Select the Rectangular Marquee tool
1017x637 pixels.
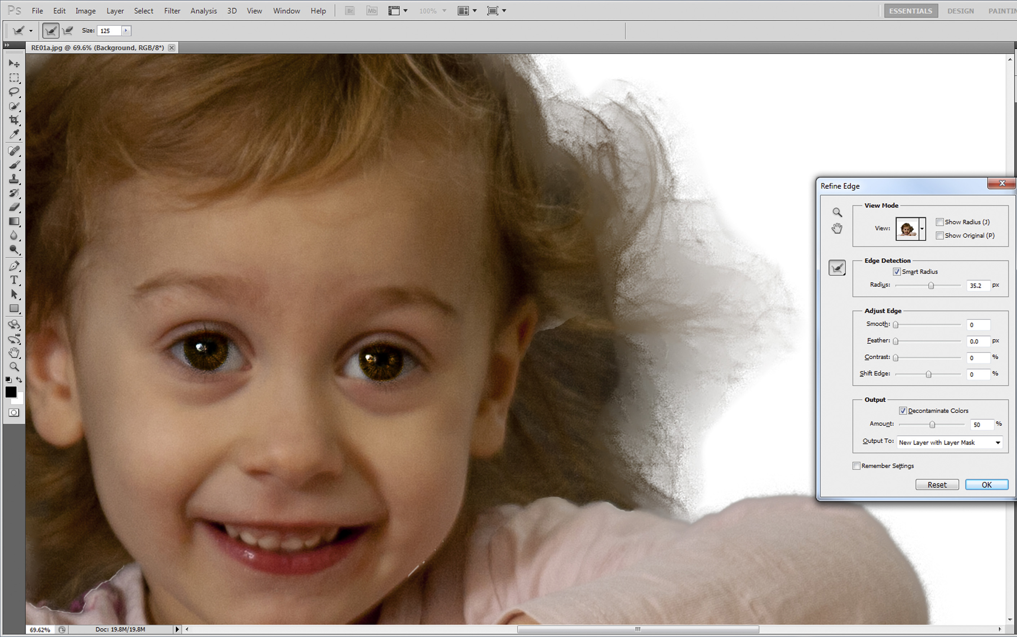click(x=14, y=78)
